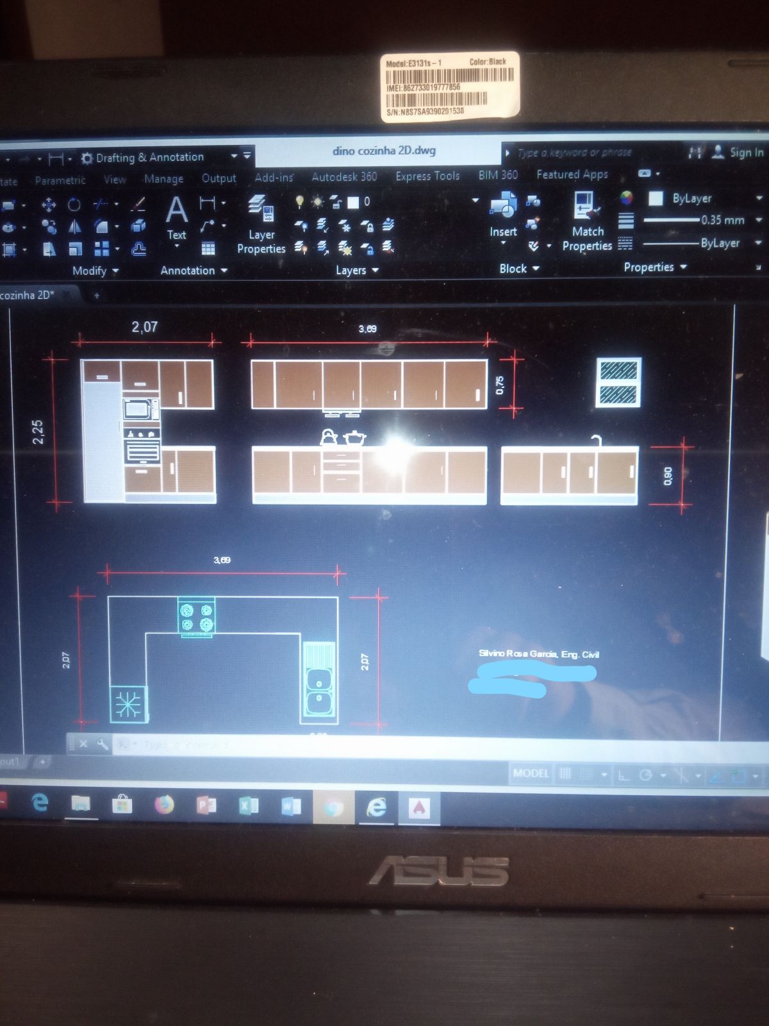Screen dimensions: 769x1026
Task: Click the Block Editor icon
Action: point(532,224)
